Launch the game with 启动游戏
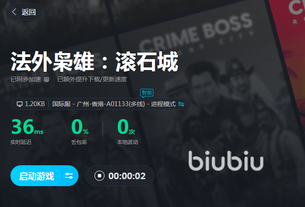 [x=37, y=176]
